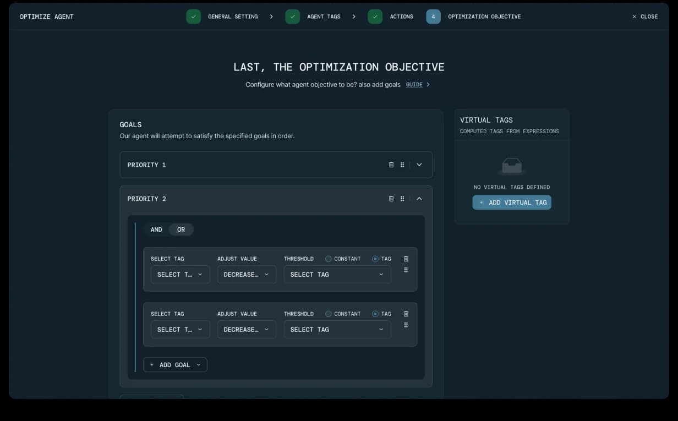Viewport: 678px width, 421px height.
Task: Close the Optimize Agent wizard
Action: pyautogui.click(x=645, y=17)
